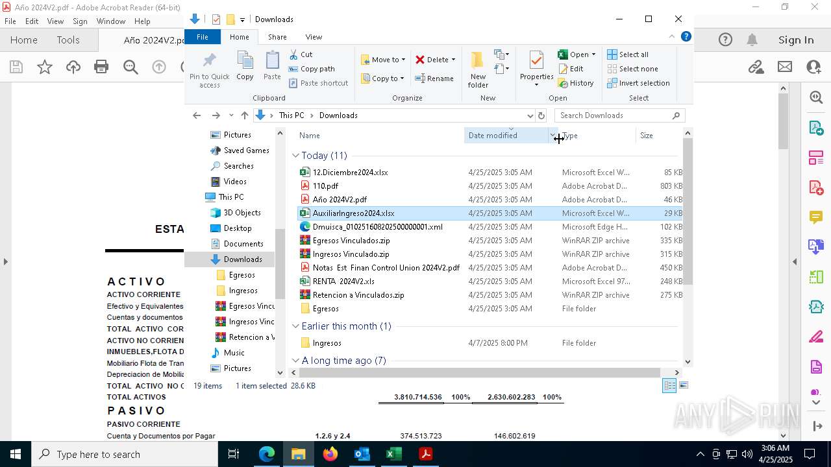The height and width of the screenshot is (467, 831).
Task: Click Acrobat print icon
Action: tap(101, 66)
